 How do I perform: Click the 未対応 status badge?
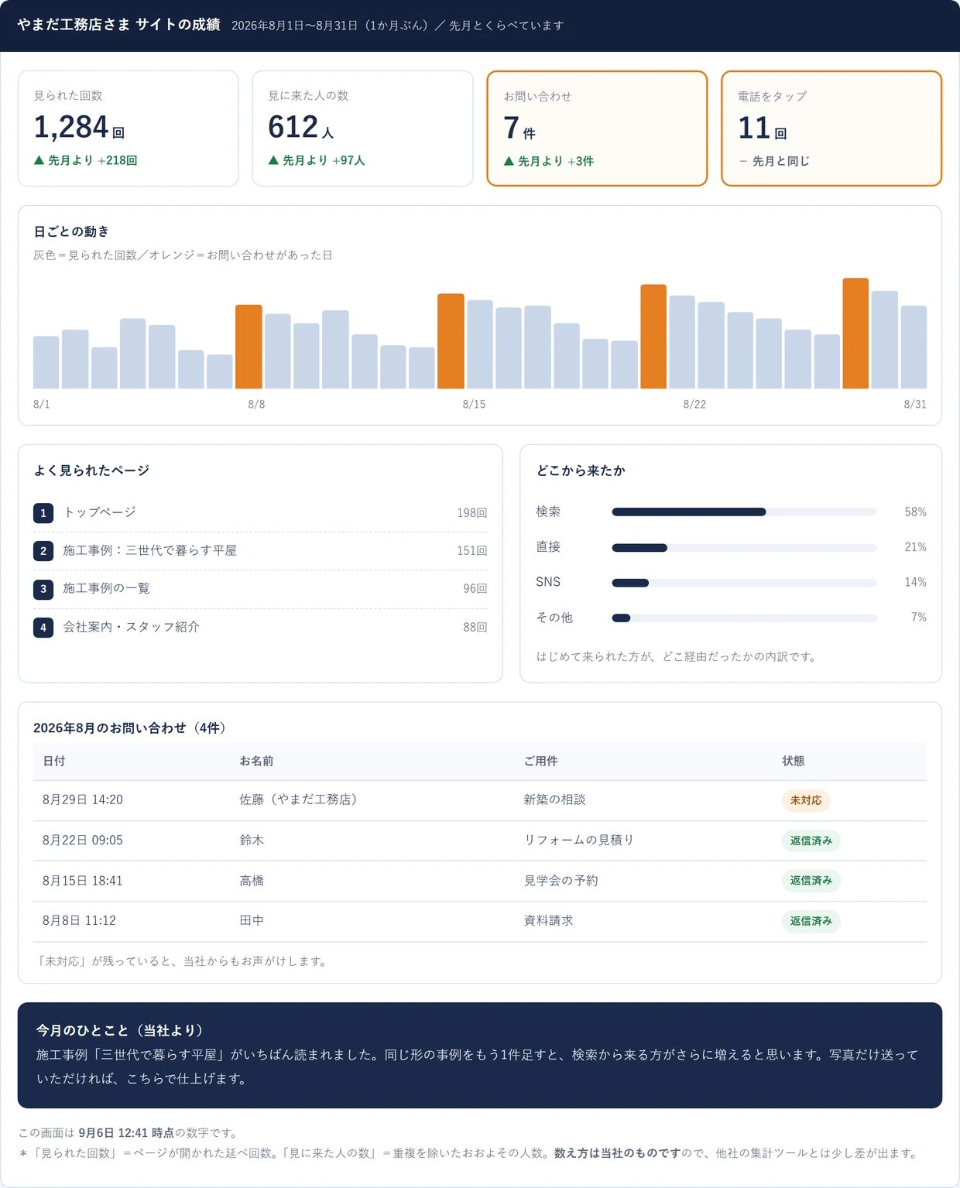(x=806, y=800)
